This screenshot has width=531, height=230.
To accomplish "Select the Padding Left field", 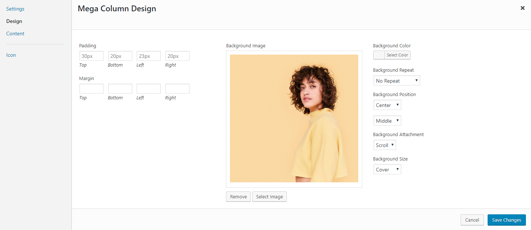I will 149,56.
